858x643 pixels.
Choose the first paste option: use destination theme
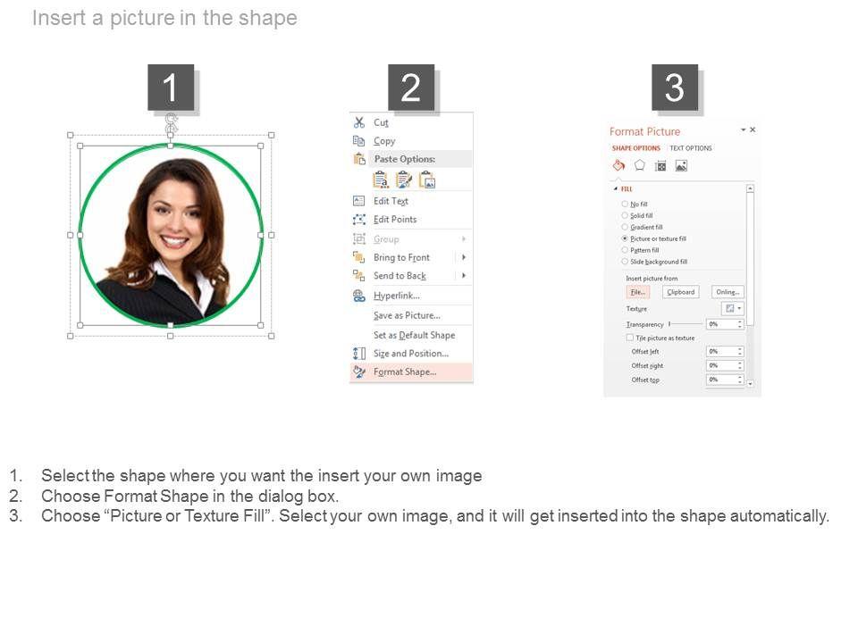pyautogui.click(x=381, y=180)
